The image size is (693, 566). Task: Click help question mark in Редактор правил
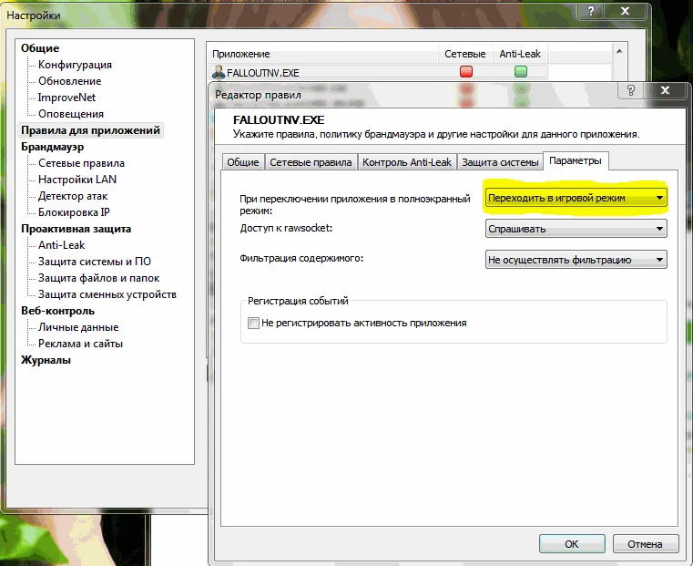pos(631,90)
